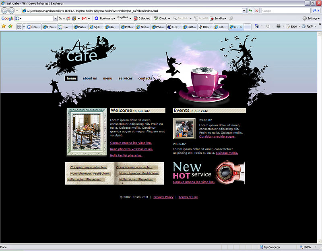Click the browser Back arrow button
Screen dimensions: 322x251
4,11
